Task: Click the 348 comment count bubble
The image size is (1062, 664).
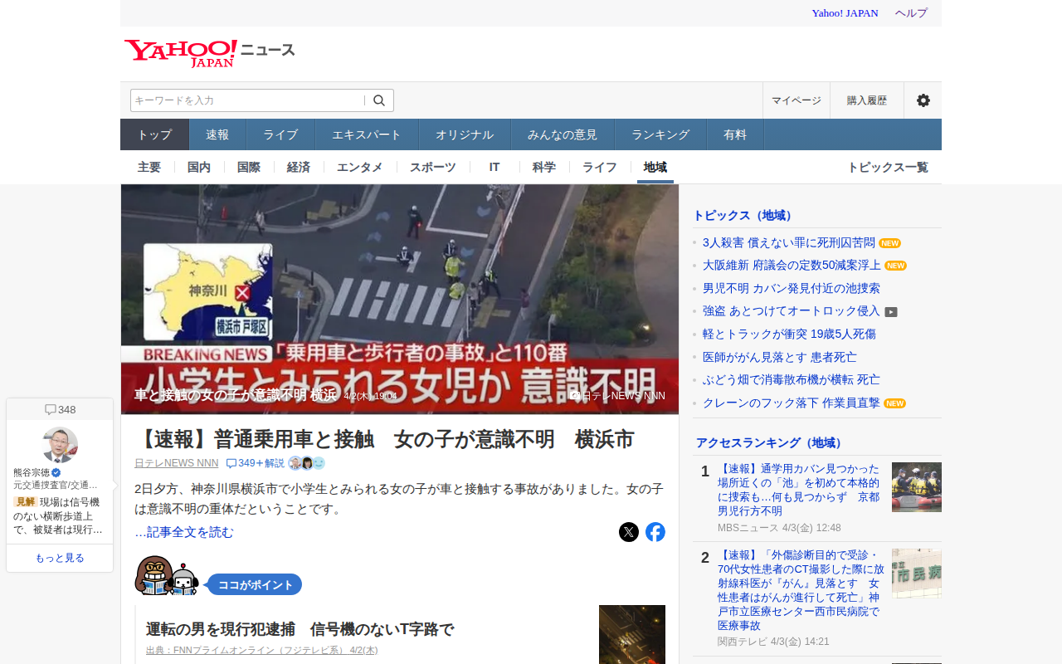Action: pyautogui.click(x=60, y=409)
